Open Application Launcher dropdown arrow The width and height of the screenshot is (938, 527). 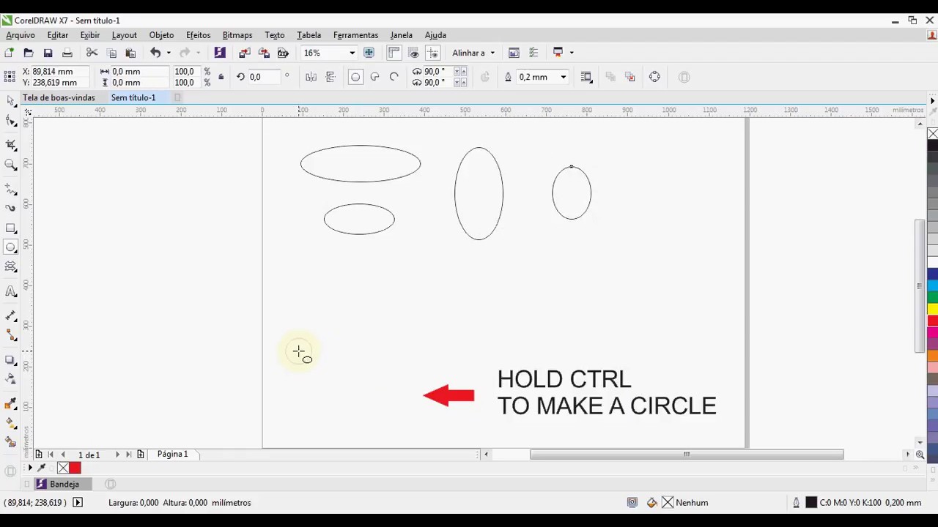point(572,53)
